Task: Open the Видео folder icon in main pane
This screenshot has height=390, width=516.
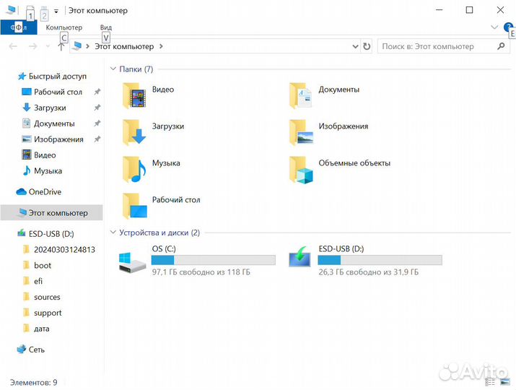Action: tap(134, 96)
